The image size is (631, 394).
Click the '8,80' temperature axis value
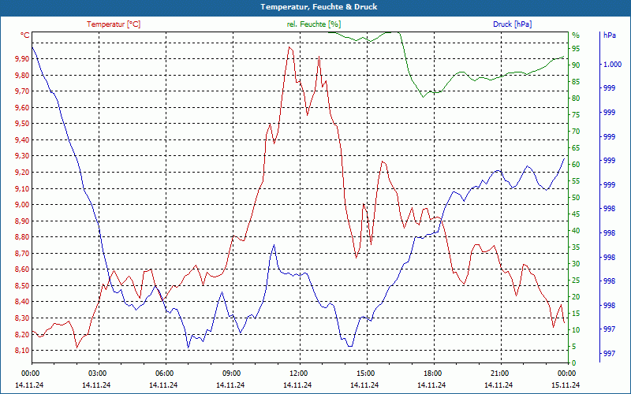[x=23, y=237]
